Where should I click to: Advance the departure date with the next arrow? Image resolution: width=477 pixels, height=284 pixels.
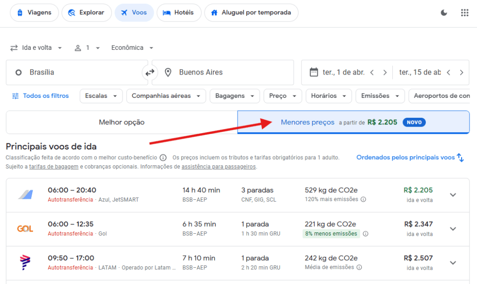point(385,73)
